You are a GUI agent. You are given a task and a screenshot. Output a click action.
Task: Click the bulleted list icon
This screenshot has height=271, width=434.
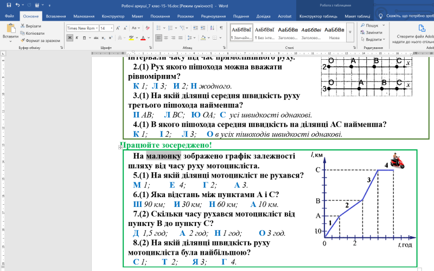(158, 28)
